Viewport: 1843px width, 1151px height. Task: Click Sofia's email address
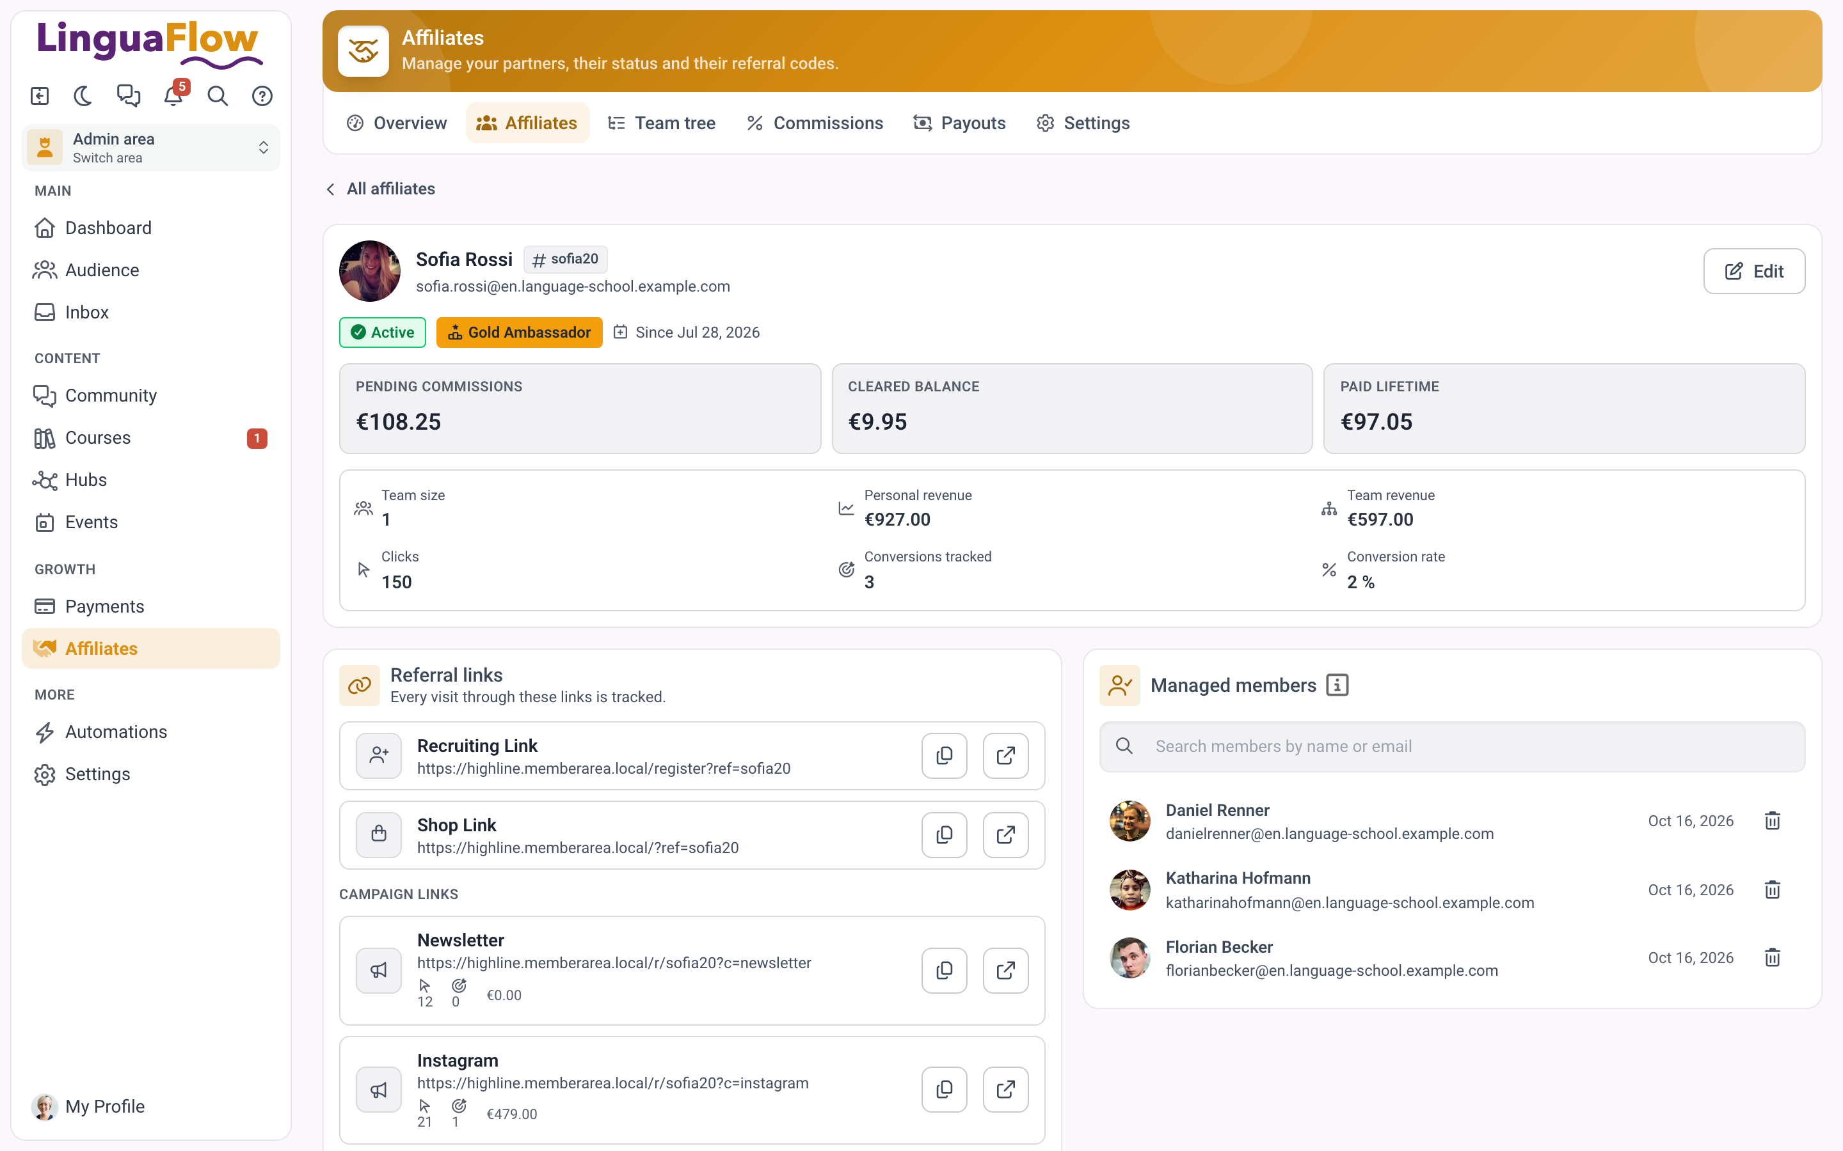click(573, 287)
